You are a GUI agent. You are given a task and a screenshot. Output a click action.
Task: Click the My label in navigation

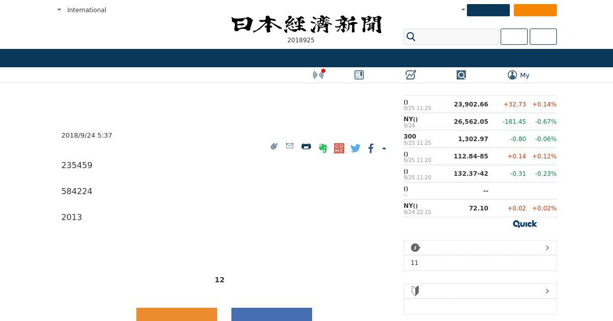click(x=525, y=75)
